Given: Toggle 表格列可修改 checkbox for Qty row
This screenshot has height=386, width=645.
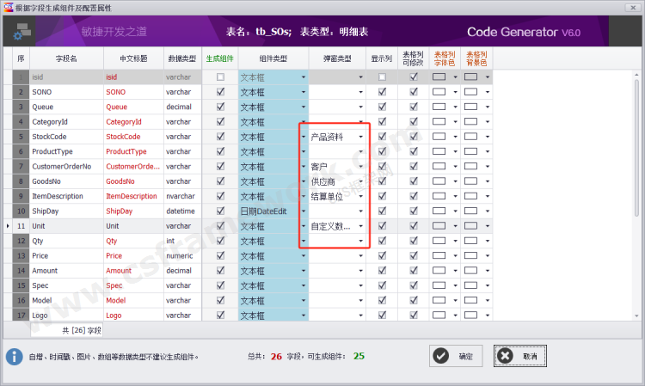Looking at the screenshot, I should pos(414,241).
